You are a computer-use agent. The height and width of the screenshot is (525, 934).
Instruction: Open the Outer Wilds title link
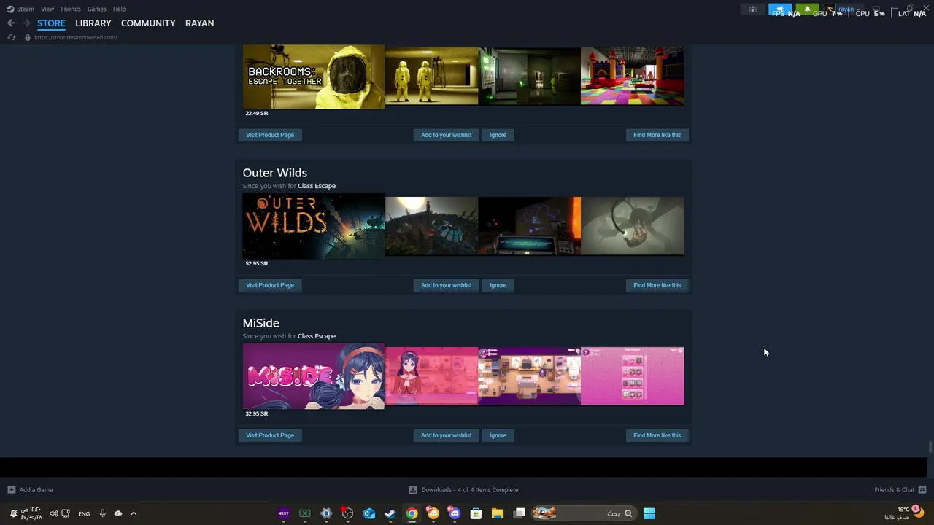point(274,173)
